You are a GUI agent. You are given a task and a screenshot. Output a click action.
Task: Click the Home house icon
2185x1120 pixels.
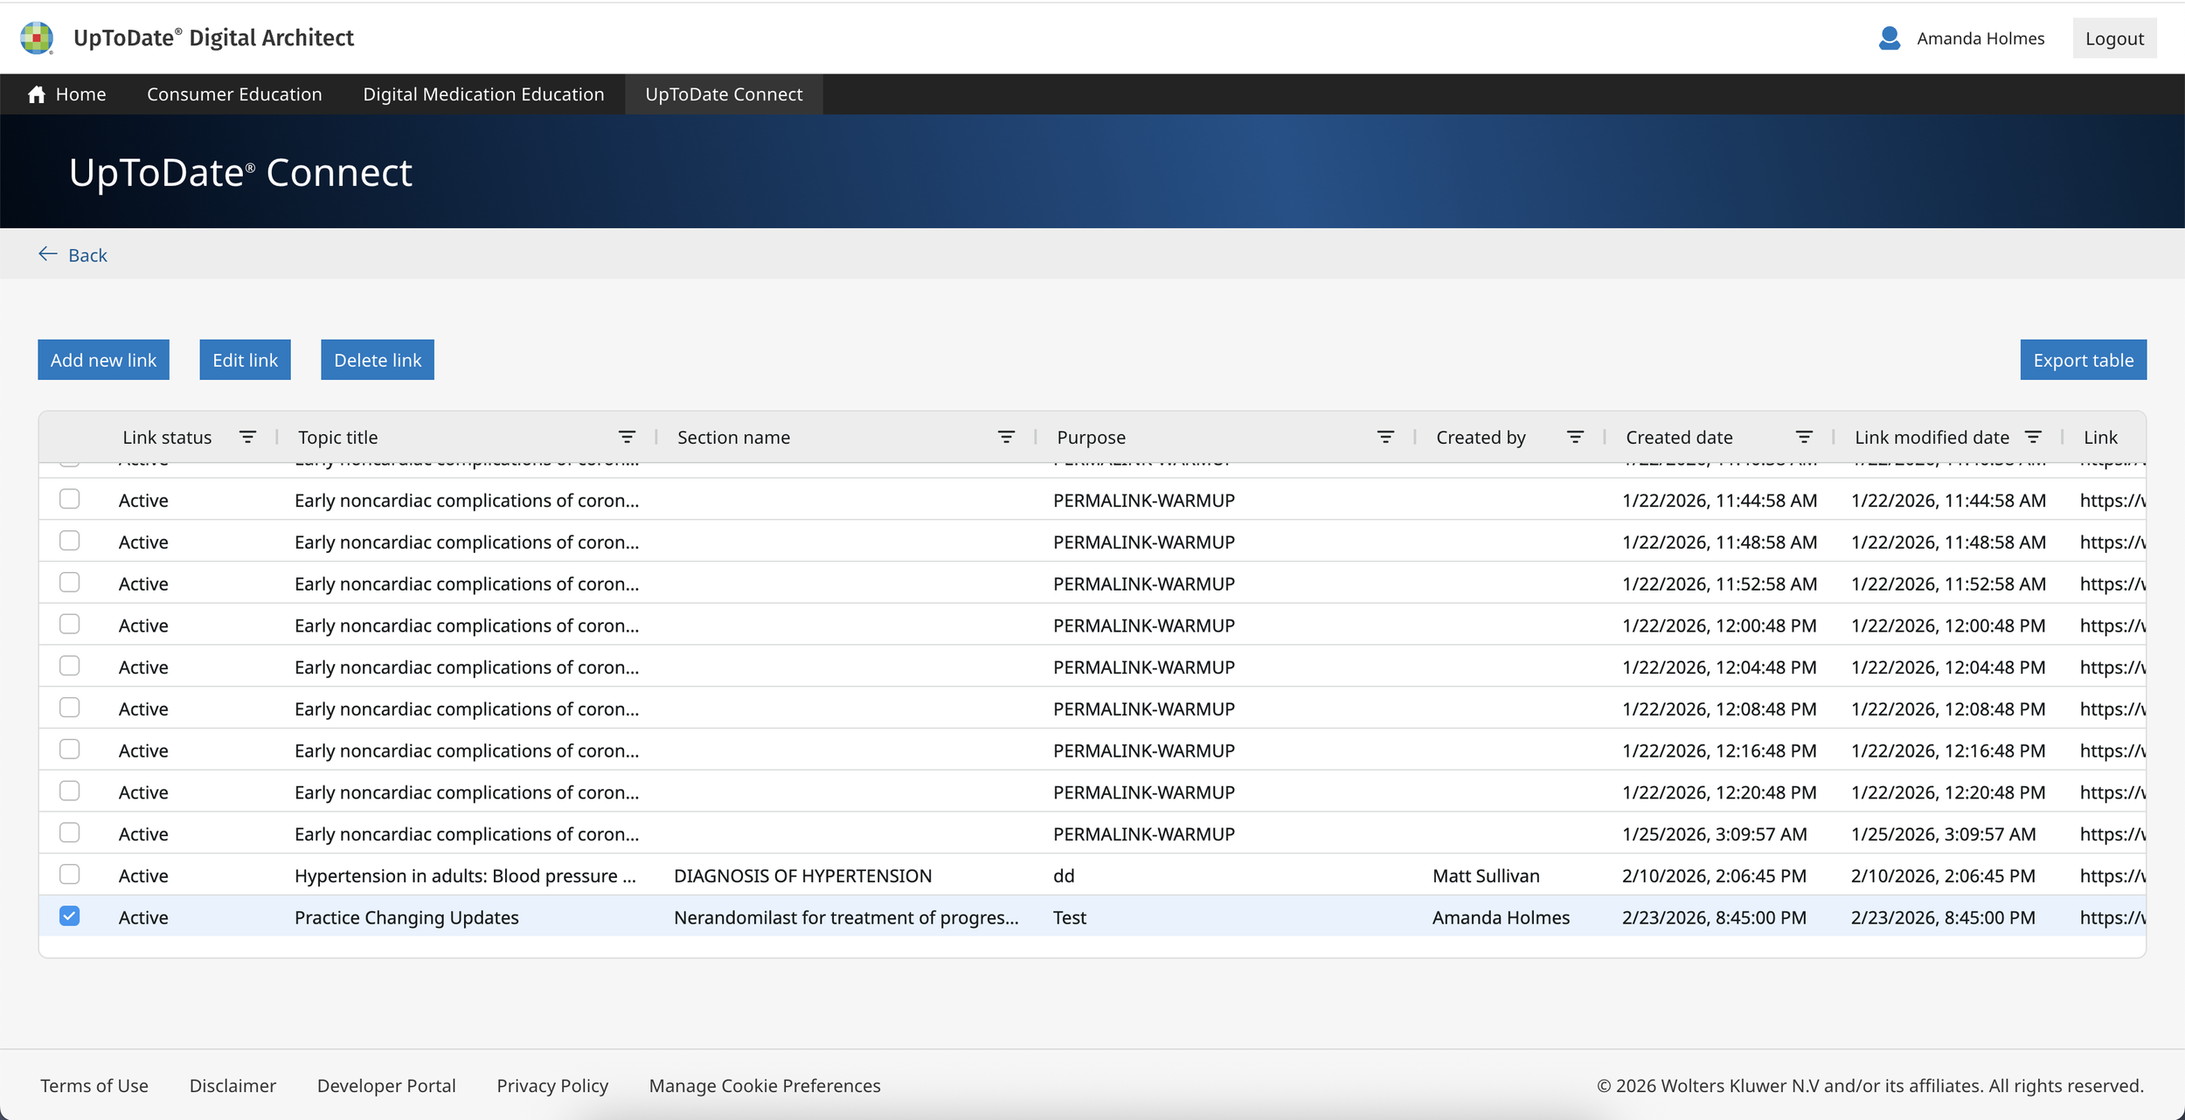[37, 94]
